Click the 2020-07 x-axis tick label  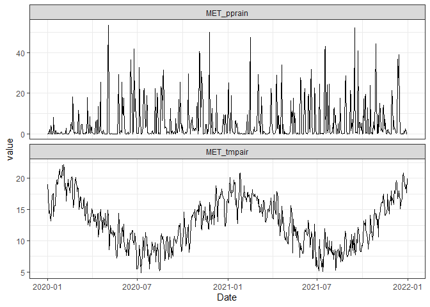click(138, 286)
